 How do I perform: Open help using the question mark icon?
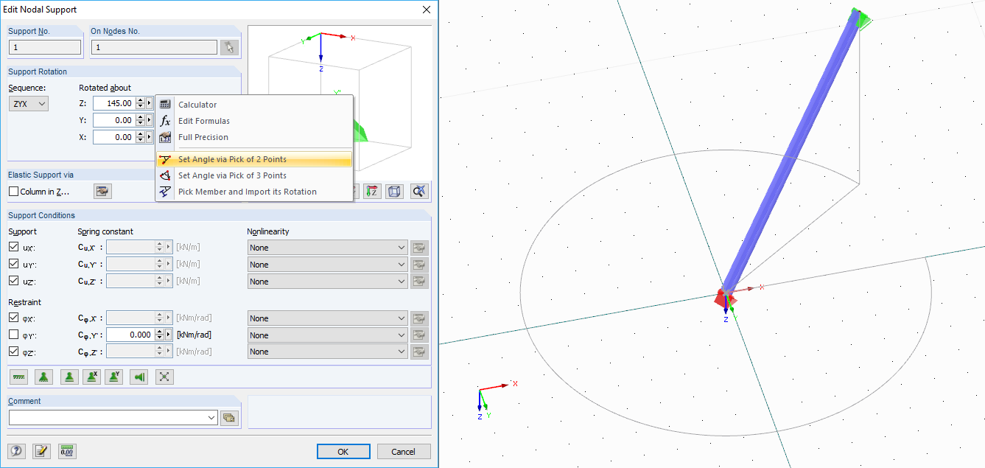point(15,450)
